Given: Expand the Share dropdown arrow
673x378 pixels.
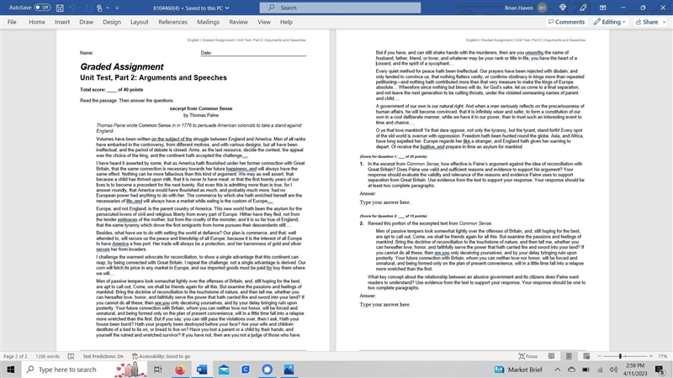Looking at the screenshot, I should [664, 22].
